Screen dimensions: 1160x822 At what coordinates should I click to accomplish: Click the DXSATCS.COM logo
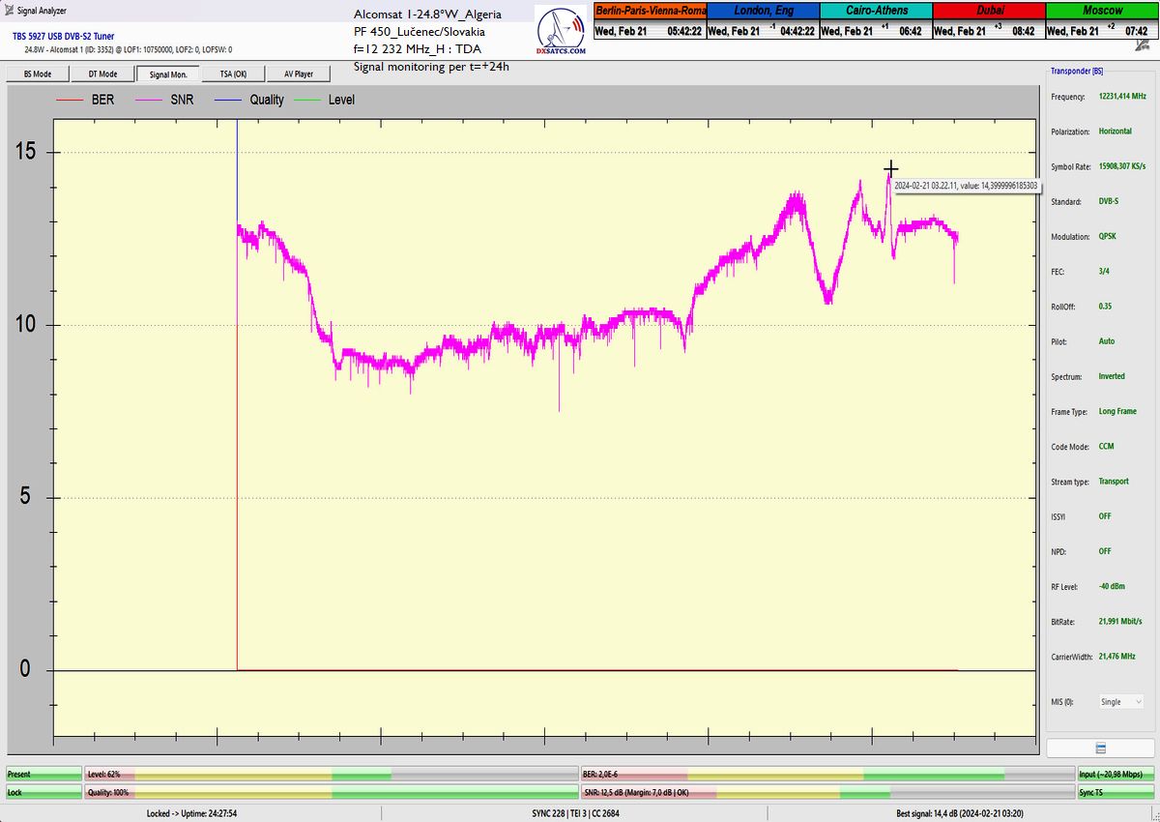(561, 33)
